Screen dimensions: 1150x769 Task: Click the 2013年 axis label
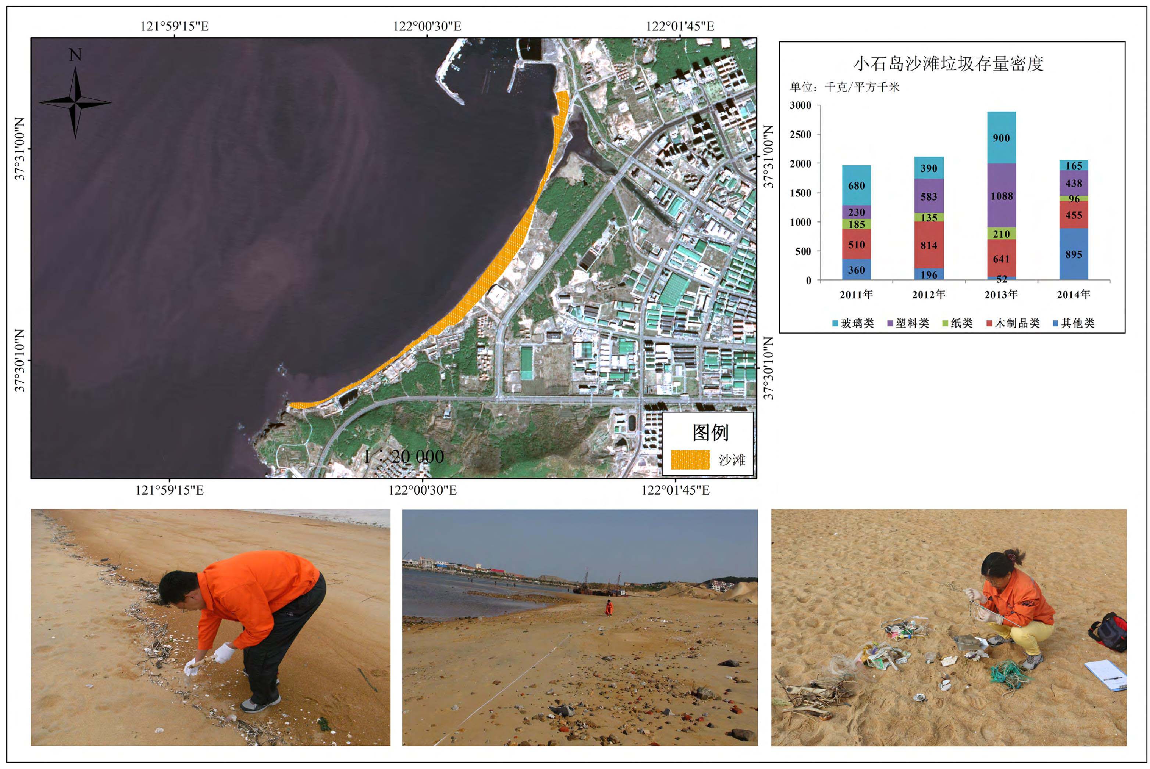1001,294
